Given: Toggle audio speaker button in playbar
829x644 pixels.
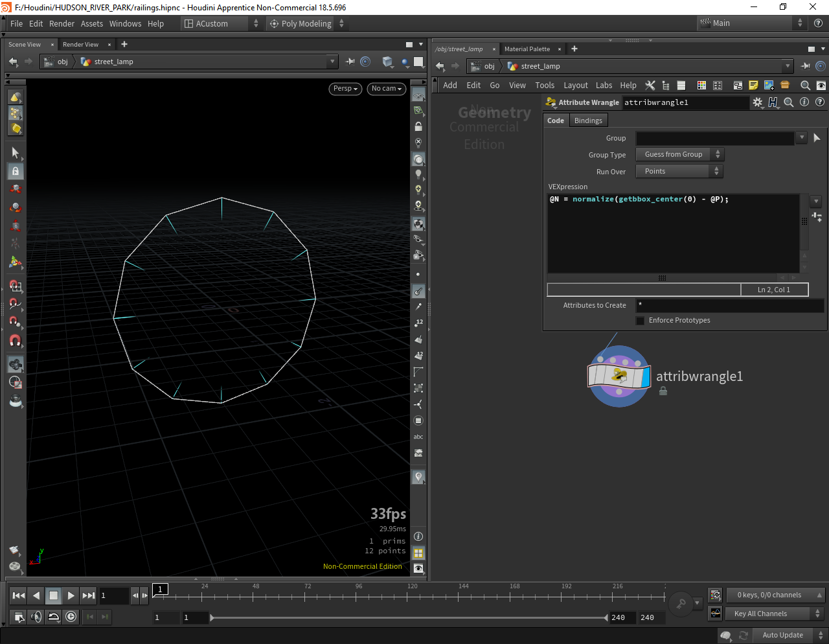Looking at the screenshot, I should tap(36, 617).
